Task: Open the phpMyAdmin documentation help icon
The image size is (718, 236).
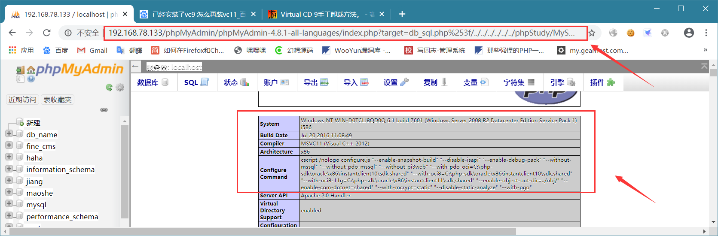Action: (31, 79)
